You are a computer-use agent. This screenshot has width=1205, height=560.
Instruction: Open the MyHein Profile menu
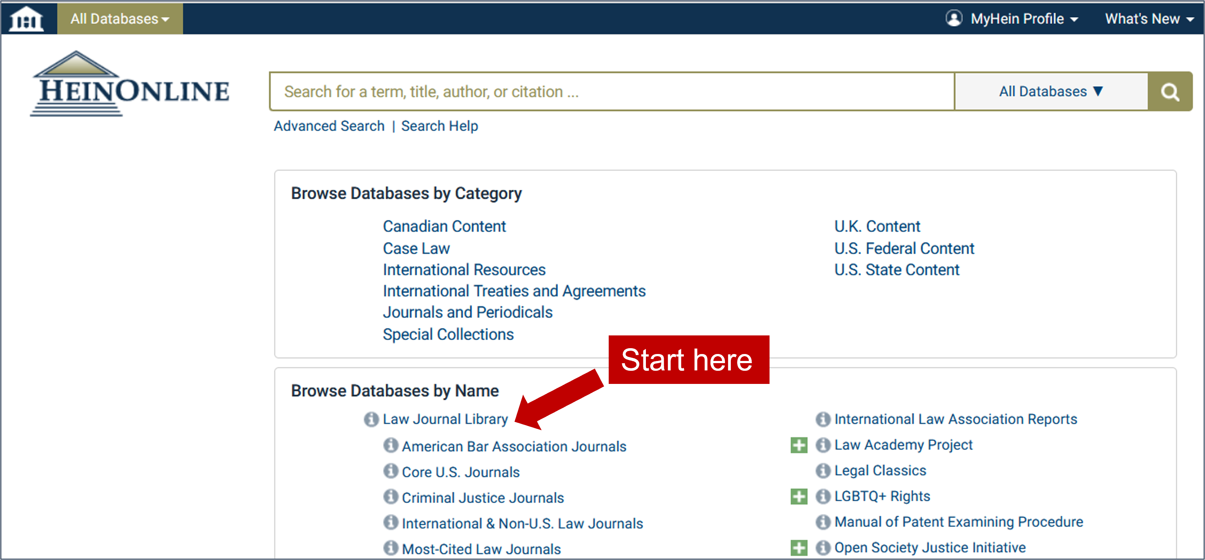pyautogui.click(x=1024, y=19)
